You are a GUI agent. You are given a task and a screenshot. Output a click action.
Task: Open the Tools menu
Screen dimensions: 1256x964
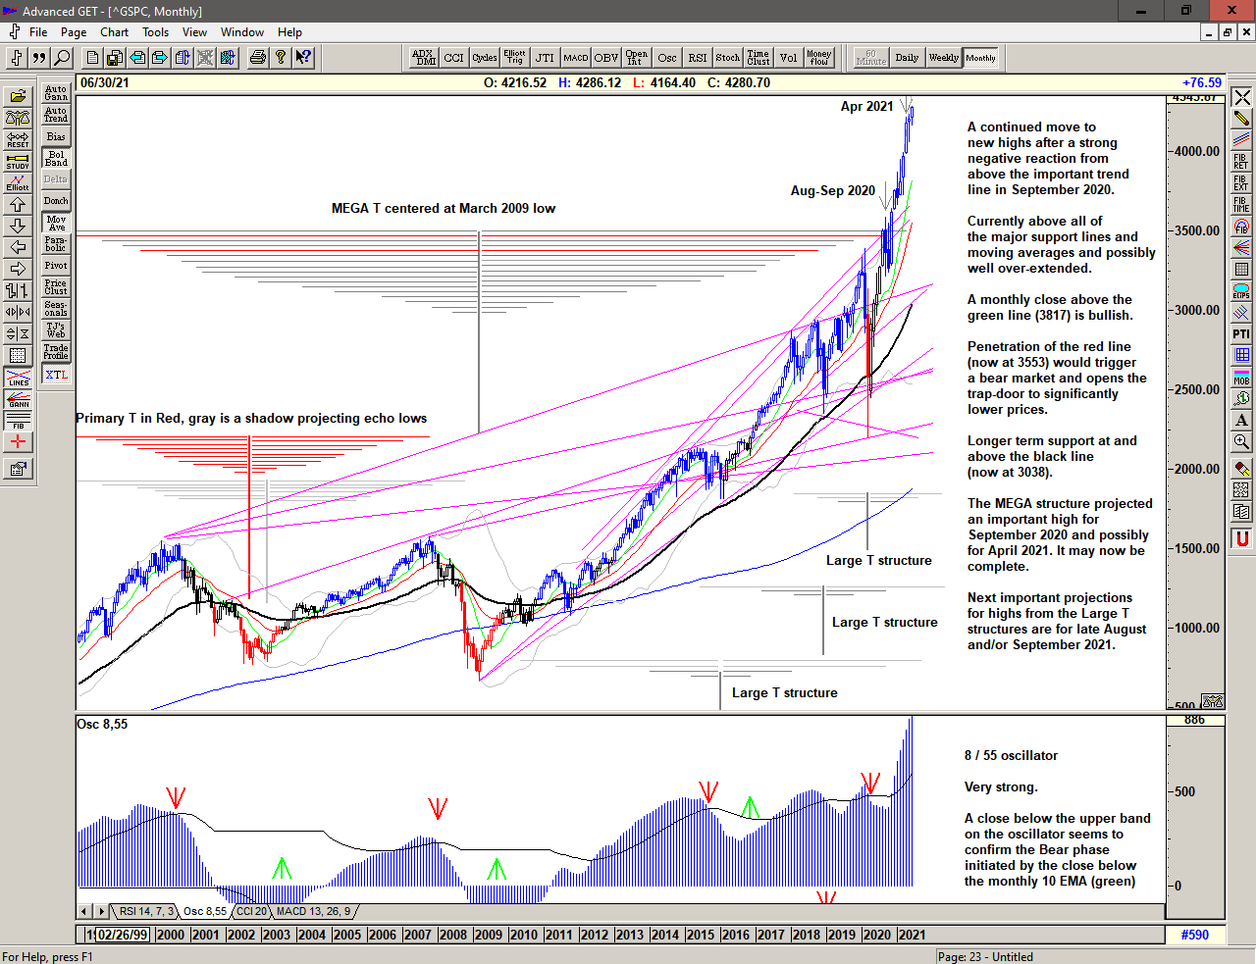tap(155, 32)
